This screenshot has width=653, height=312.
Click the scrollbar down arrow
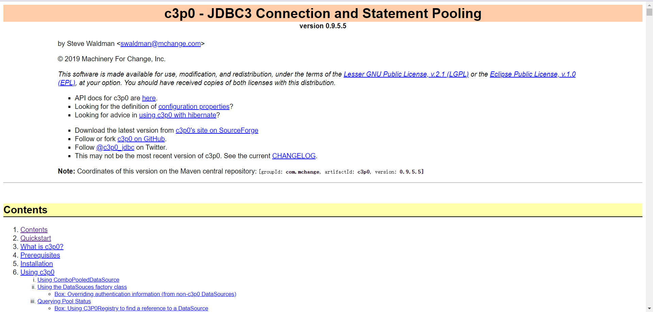tap(649, 309)
